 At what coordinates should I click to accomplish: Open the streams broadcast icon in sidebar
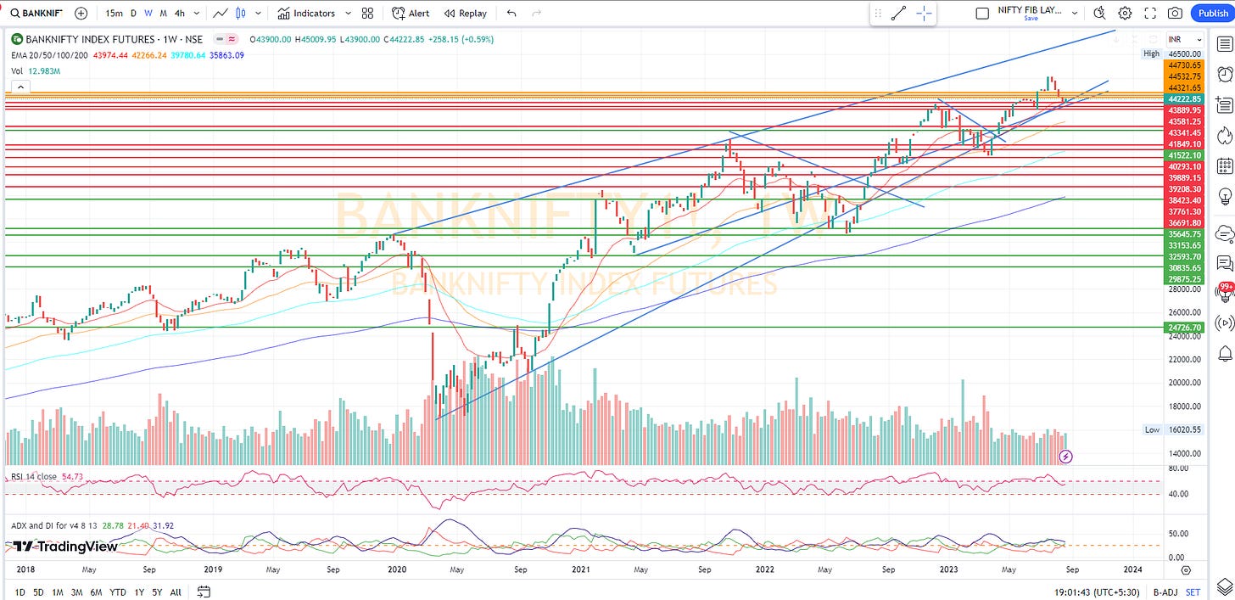point(1224,322)
